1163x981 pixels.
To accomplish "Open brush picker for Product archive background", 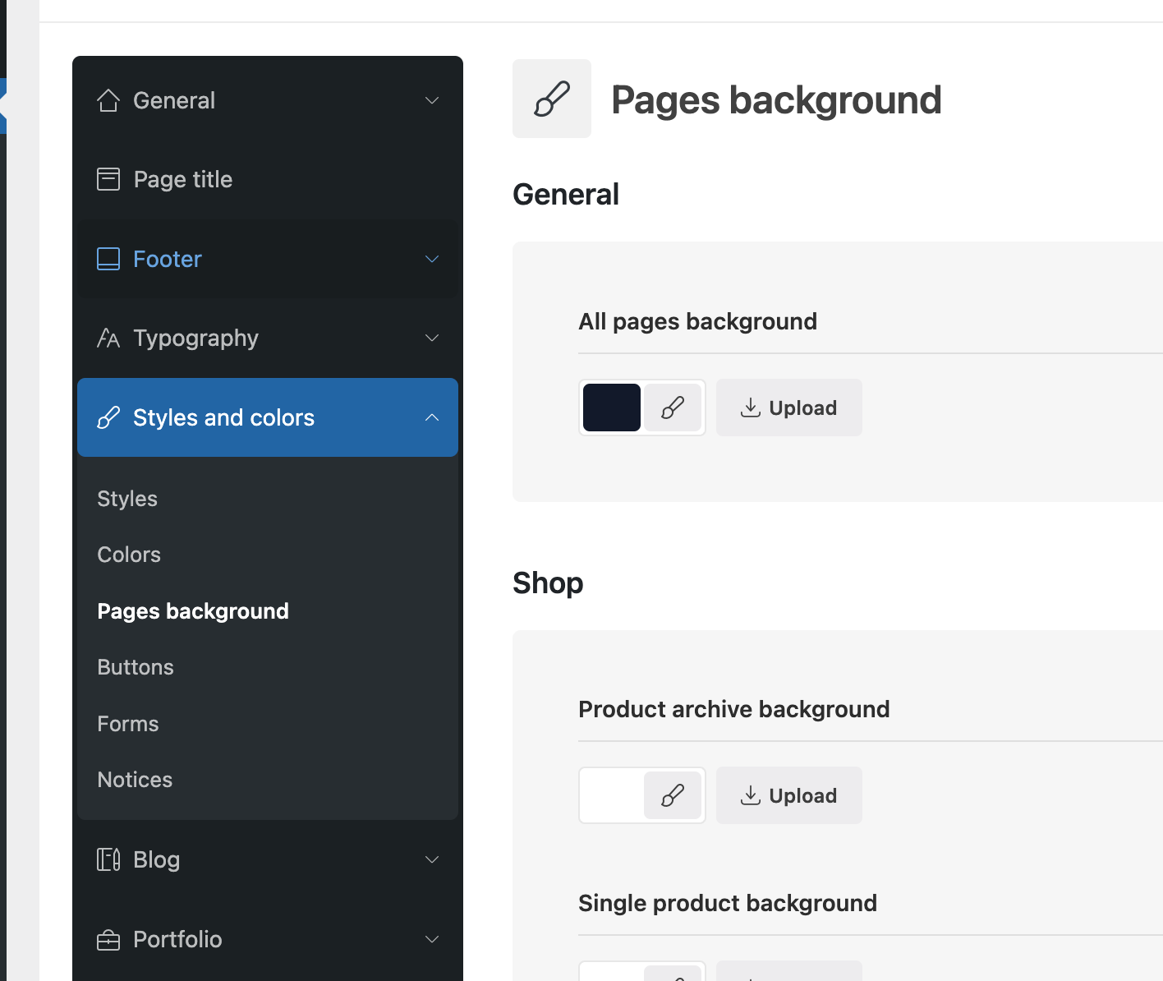I will (673, 795).
